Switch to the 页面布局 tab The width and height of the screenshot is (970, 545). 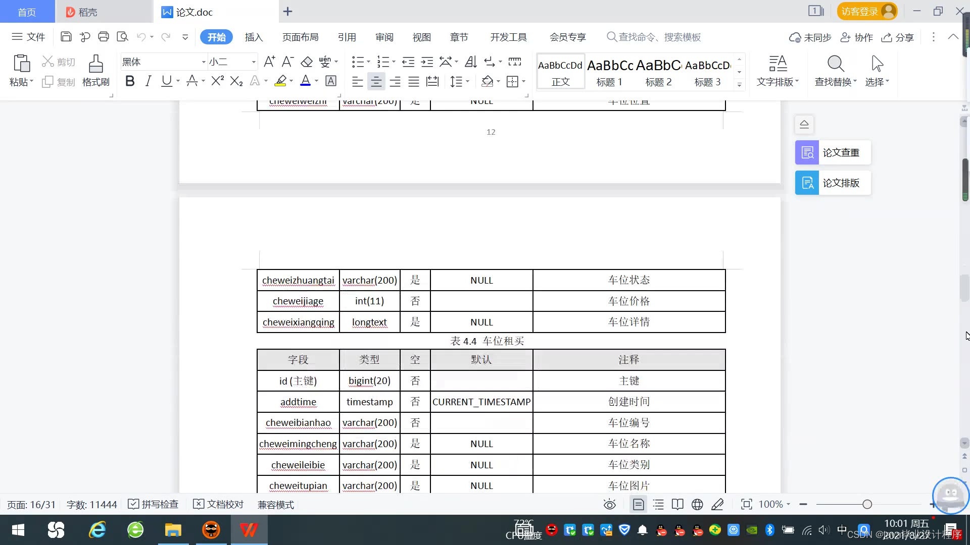(x=300, y=37)
